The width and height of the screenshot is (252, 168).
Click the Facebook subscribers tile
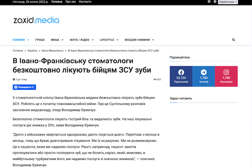tap(181, 76)
